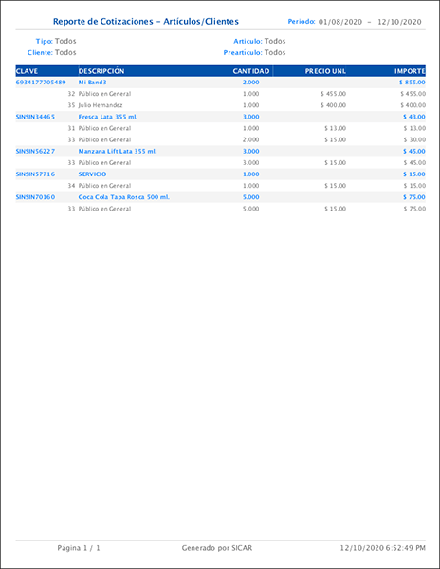Click the PRECIO UNI. column header
The image size is (440, 569).
pos(325,71)
